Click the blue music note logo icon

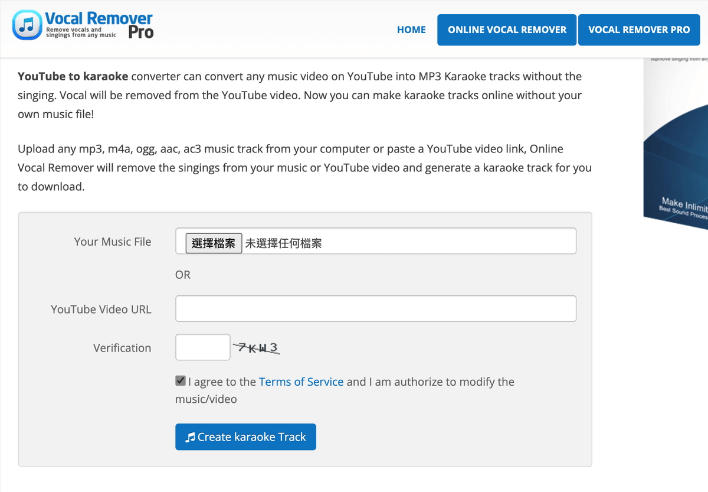26,25
